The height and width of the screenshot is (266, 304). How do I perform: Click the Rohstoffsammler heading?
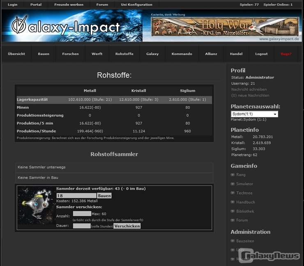coord(114,154)
